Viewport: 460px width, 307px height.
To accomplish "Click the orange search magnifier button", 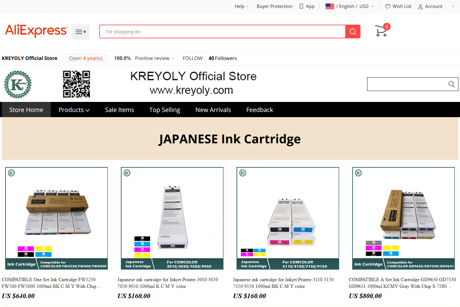I will click(x=353, y=32).
